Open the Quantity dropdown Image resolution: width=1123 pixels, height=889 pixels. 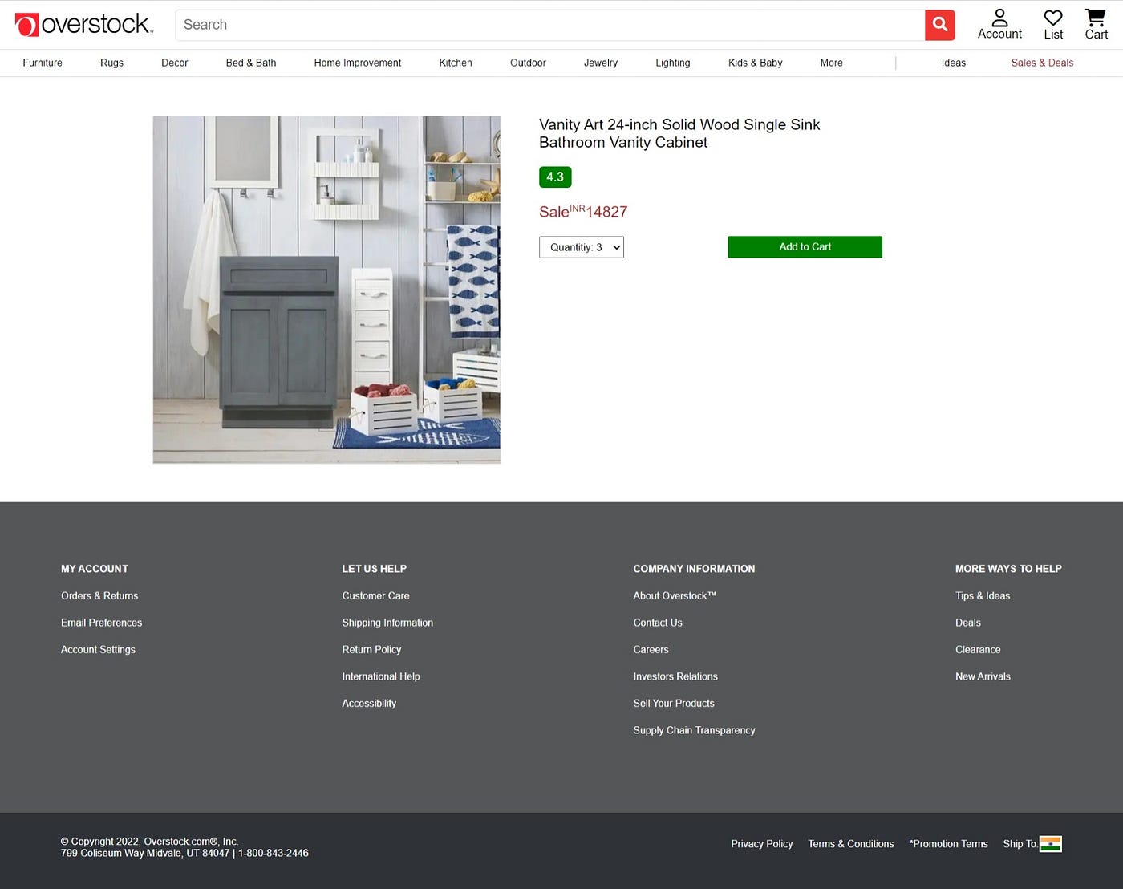tap(581, 247)
